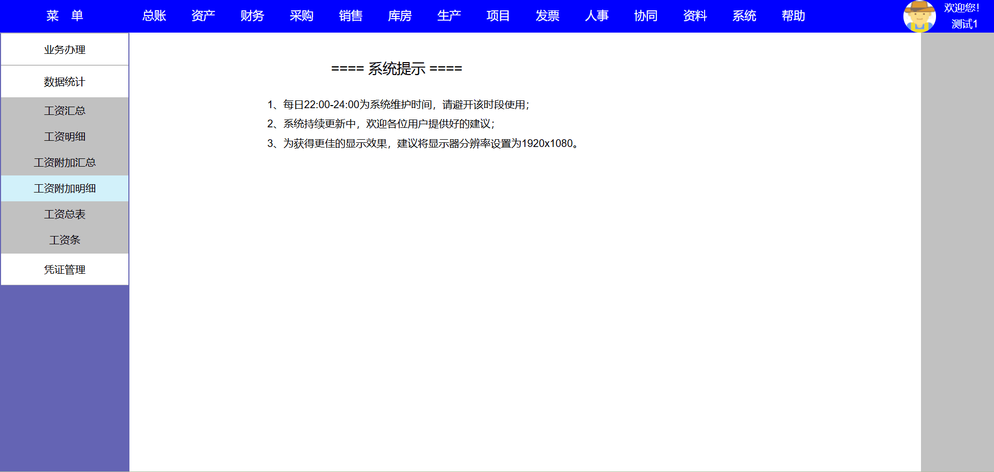Click the user avatar icon
This screenshot has height=472, width=994.
[919, 16]
